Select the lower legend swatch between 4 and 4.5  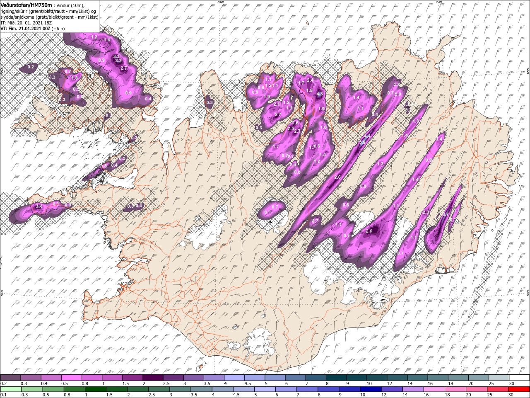pos(223,389)
